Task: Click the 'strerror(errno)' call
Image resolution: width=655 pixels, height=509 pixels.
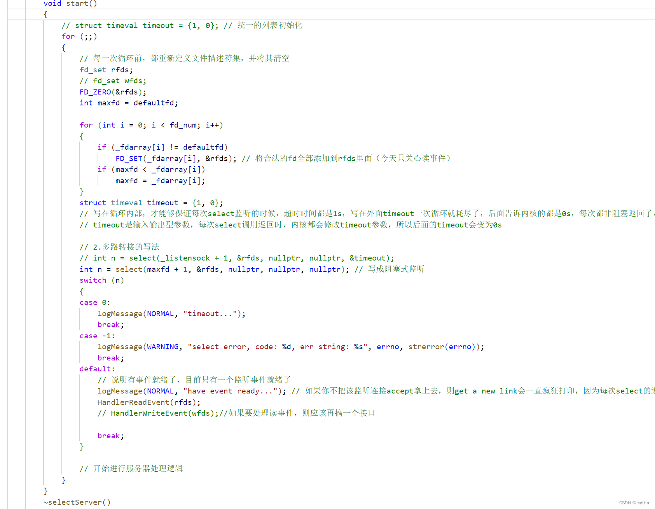Action: coord(442,347)
